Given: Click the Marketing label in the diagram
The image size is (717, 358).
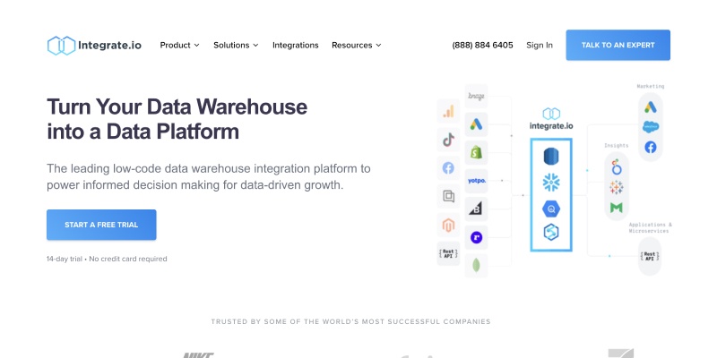Looking at the screenshot, I should [x=651, y=86].
